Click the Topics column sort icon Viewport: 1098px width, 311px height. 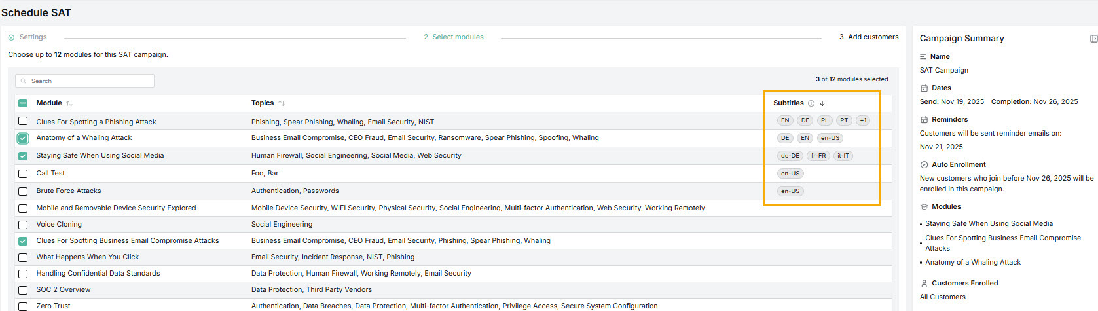pos(282,103)
